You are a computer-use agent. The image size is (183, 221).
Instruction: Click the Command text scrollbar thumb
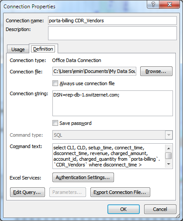pos(169,155)
